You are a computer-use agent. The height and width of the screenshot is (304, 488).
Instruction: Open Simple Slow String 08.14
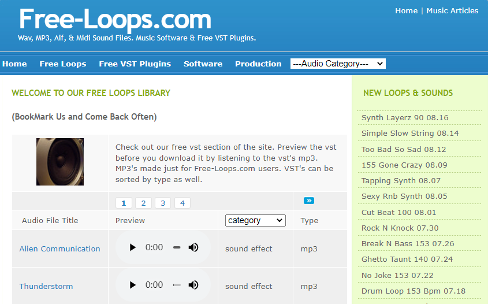(x=410, y=134)
